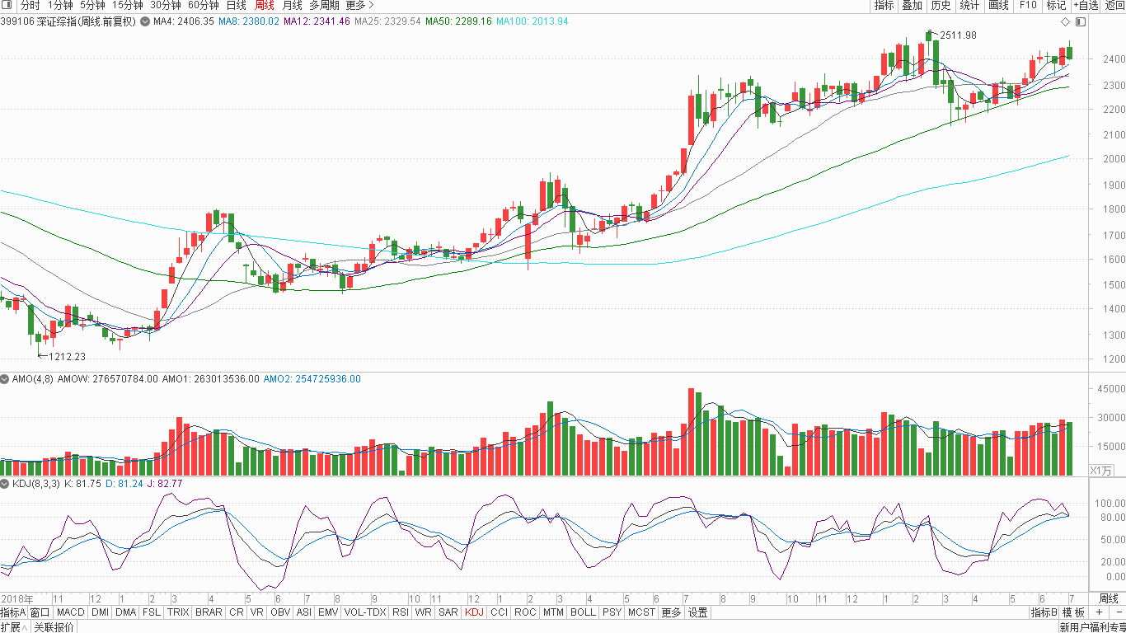Select the CCI indicator

pyautogui.click(x=499, y=612)
